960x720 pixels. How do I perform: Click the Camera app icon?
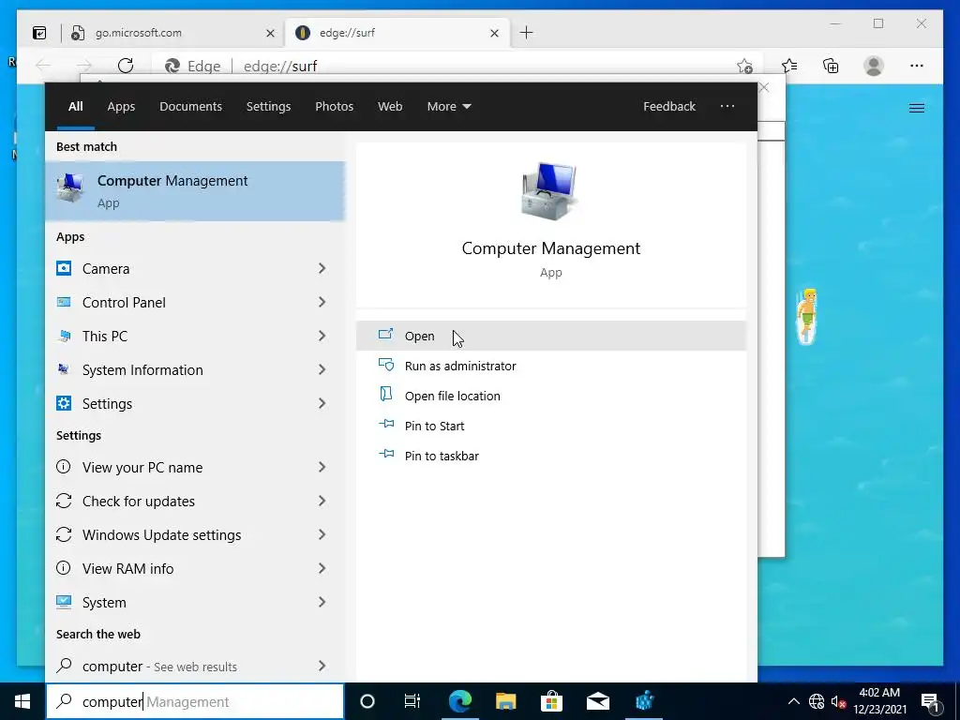coord(64,268)
